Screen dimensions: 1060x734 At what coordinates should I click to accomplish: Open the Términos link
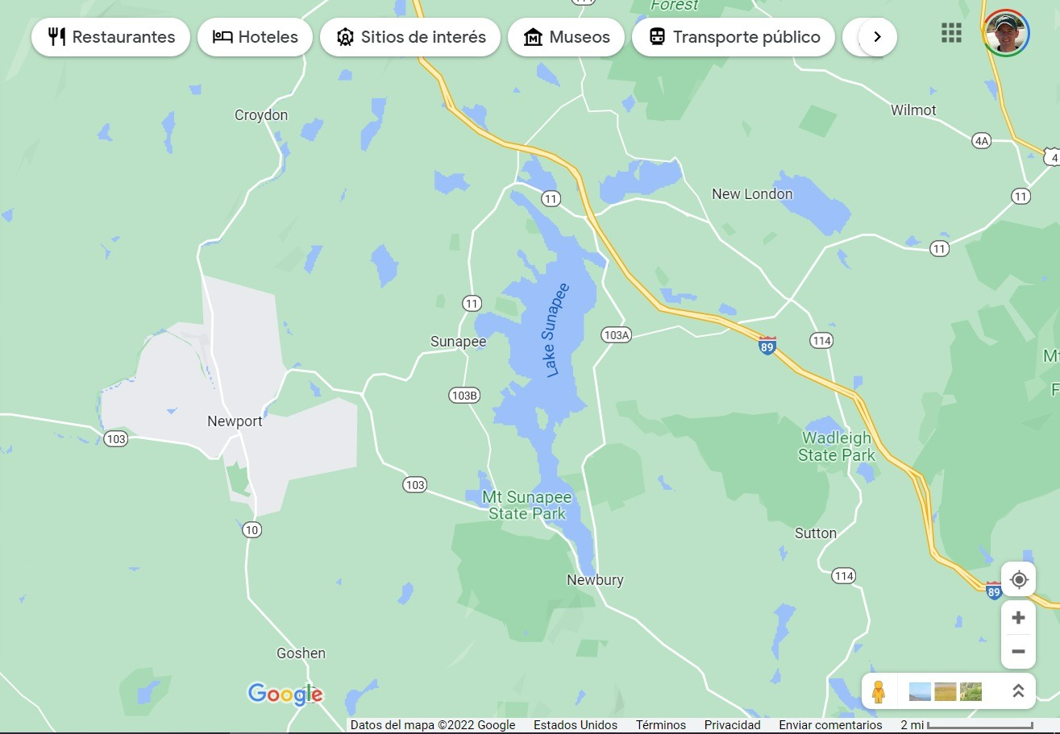[x=660, y=725]
